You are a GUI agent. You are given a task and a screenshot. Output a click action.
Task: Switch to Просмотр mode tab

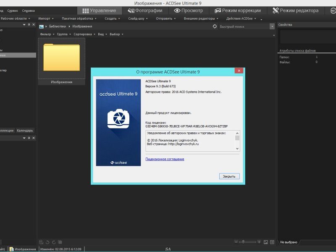click(x=188, y=10)
